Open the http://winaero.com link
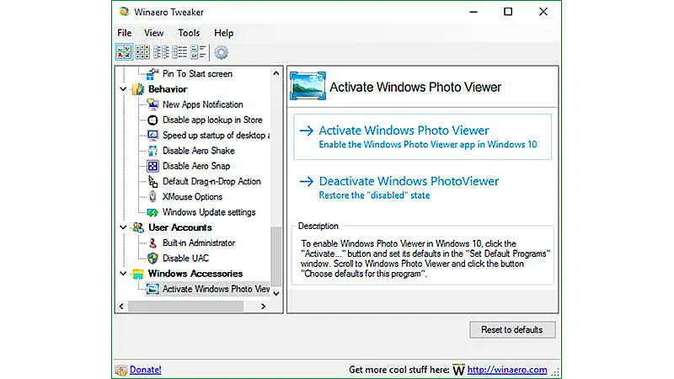 [507, 370]
